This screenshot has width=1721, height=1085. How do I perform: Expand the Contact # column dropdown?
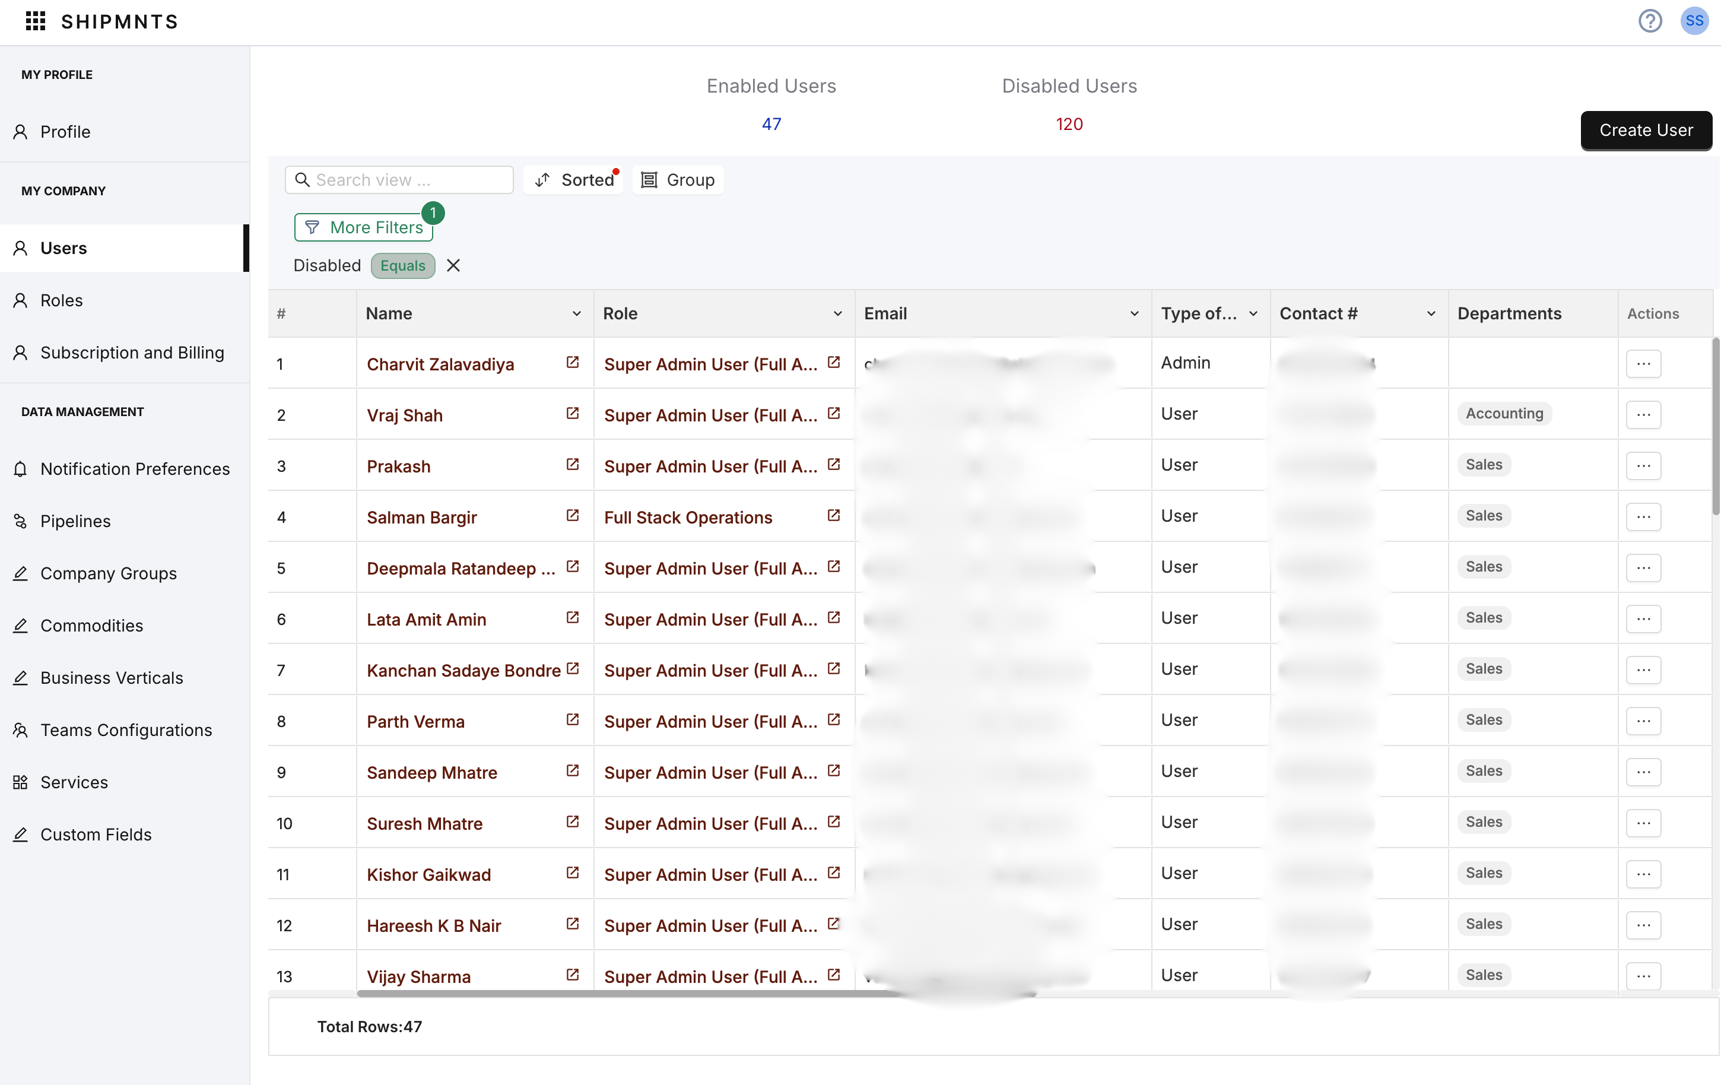(1431, 314)
